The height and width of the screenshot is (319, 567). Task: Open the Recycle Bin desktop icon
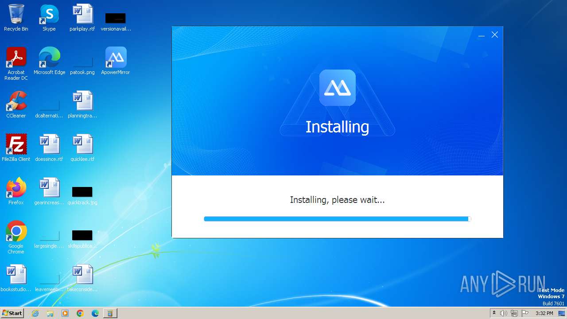coord(16,18)
